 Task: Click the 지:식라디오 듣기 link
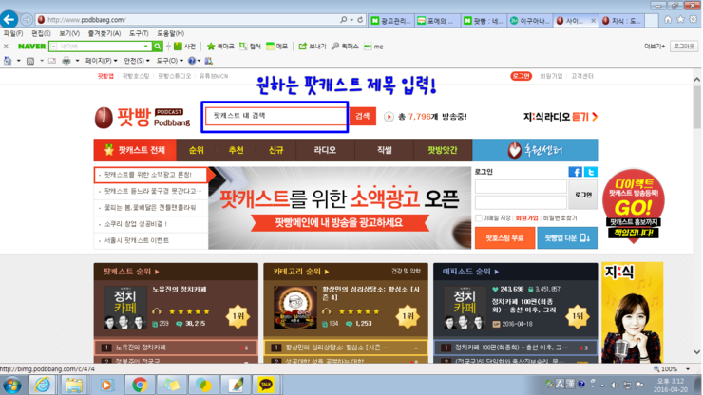pyautogui.click(x=560, y=117)
